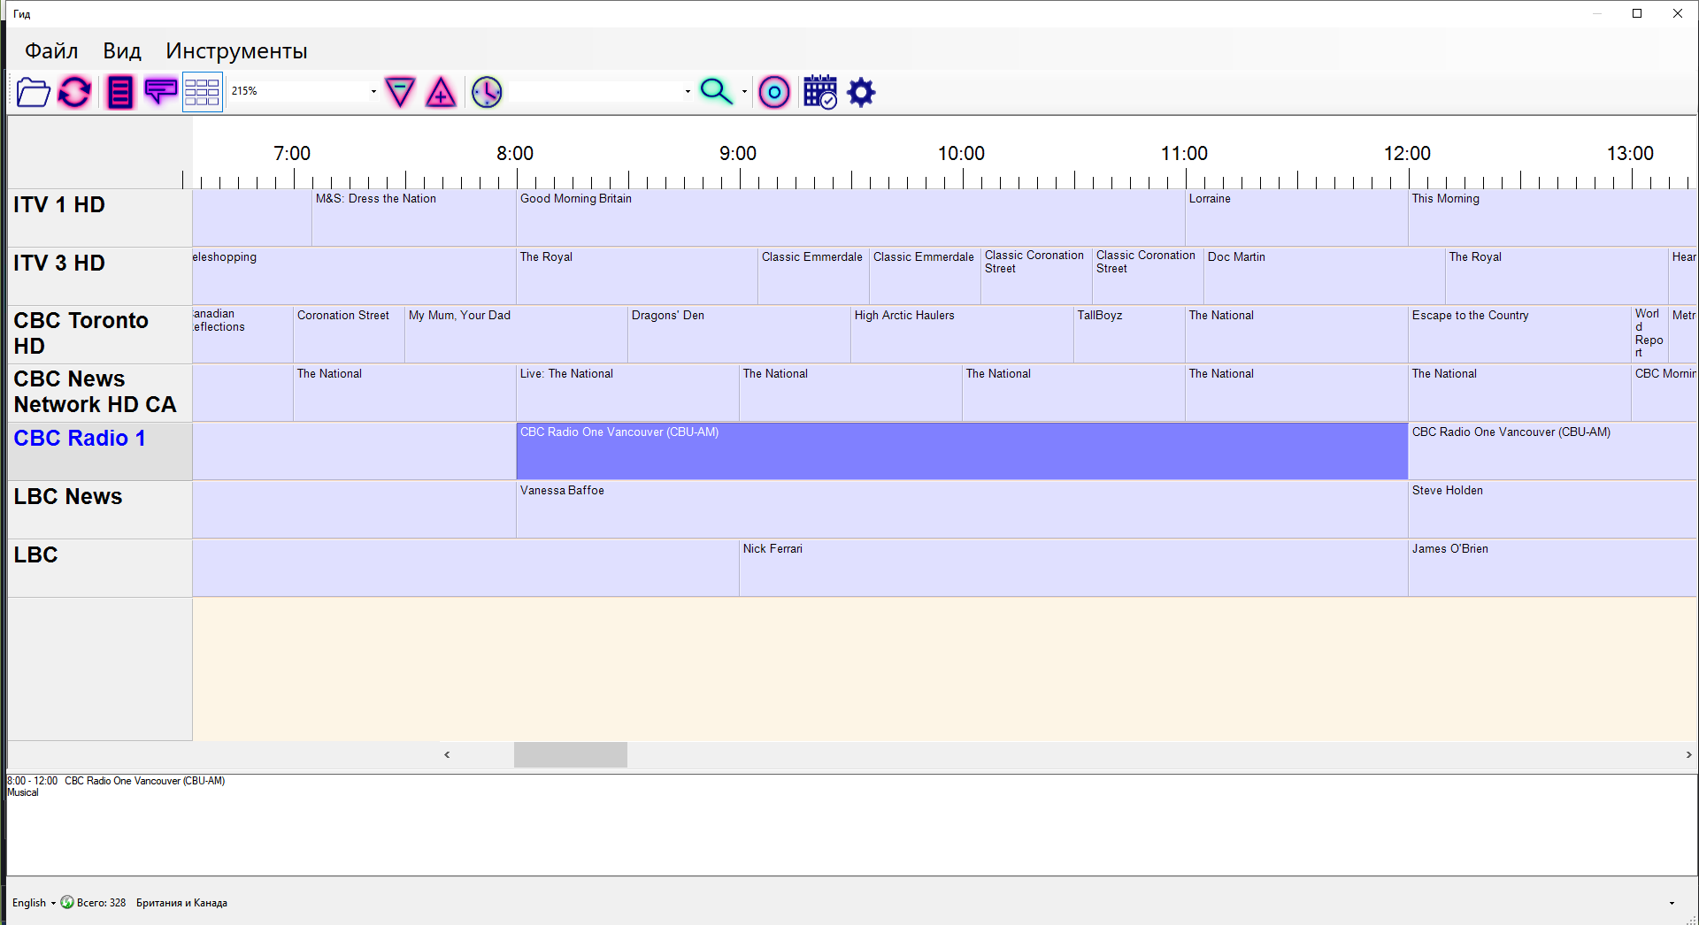
Task: Click the pink refresh arrows icon
Action: tap(74, 92)
